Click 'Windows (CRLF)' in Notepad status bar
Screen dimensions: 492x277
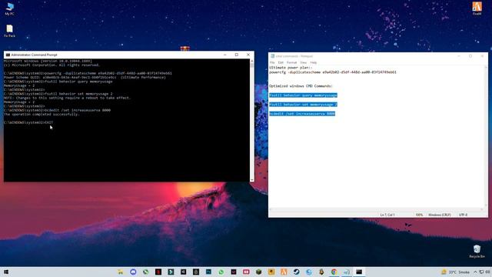(439, 215)
